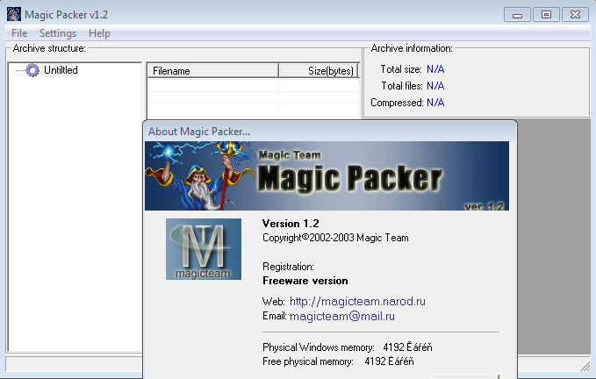Image resolution: width=596 pixels, height=379 pixels.
Task: Click the Total files N/A value
Action: (435, 86)
